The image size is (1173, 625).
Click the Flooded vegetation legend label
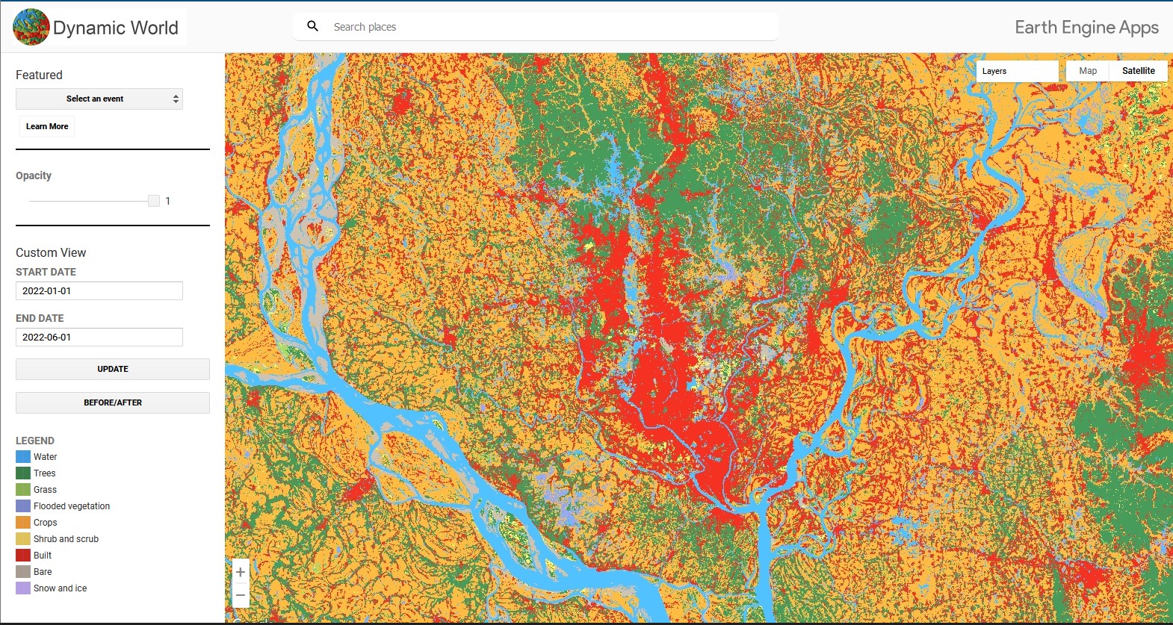coord(72,506)
